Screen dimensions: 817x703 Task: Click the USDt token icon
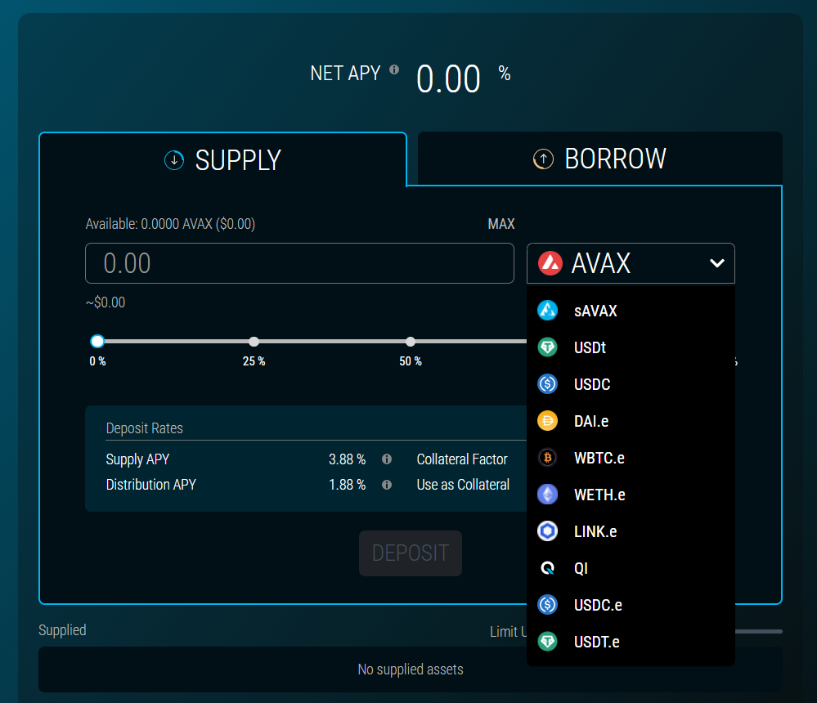click(548, 347)
